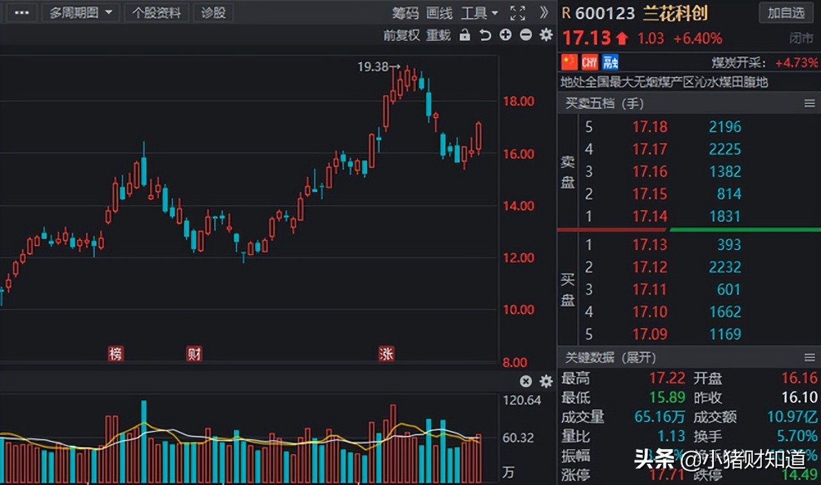Click the 涨 marker below the chart
The width and height of the screenshot is (821, 485).
tap(387, 353)
